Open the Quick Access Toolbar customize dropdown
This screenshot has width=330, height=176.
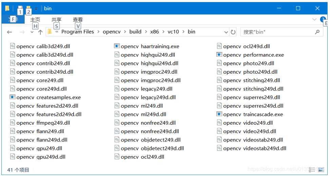click(x=36, y=8)
